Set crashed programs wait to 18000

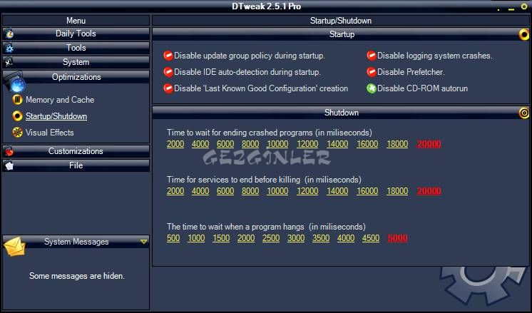point(397,144)
